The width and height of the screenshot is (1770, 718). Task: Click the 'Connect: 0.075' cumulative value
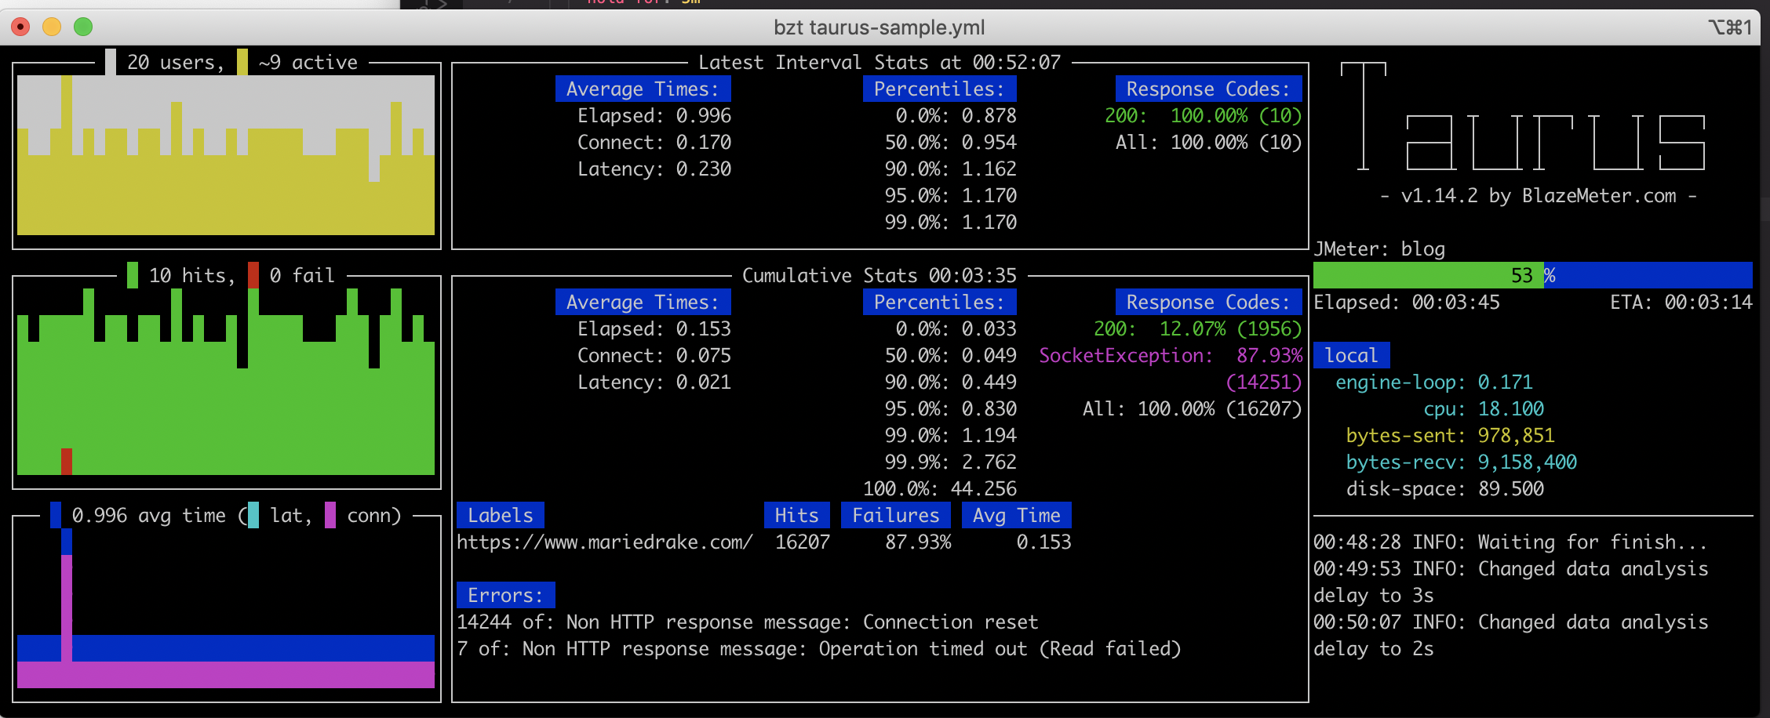(x=654, y=355)
